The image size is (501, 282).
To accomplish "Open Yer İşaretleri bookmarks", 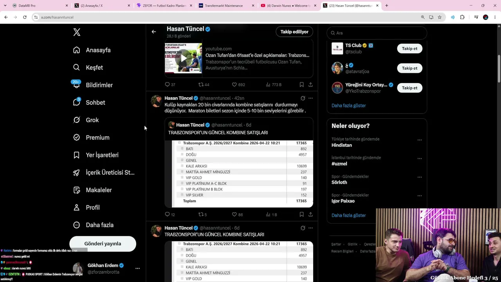I will point(96,155).
